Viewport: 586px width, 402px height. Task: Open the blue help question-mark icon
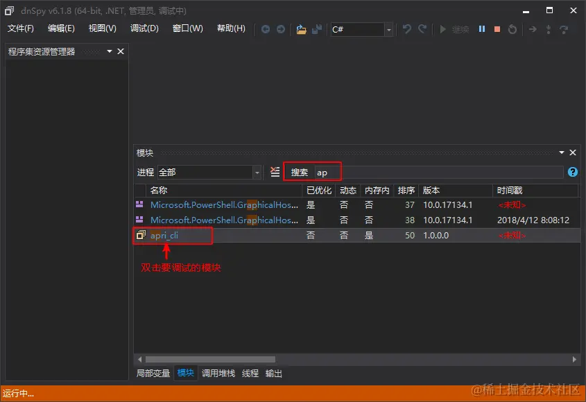point(573,172)
